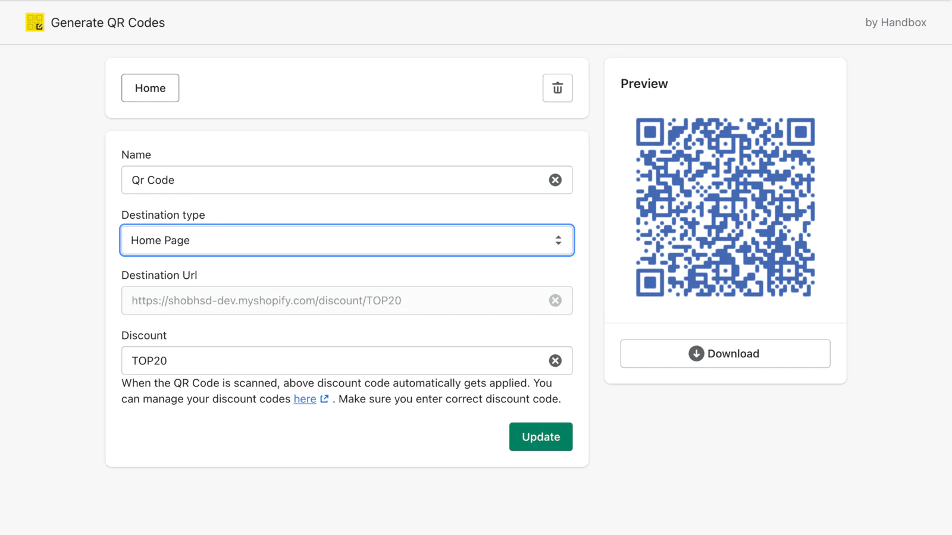Click the 'Generate QR Codes' title text
This screenshot has height=535, width=952.
[108, 23]
